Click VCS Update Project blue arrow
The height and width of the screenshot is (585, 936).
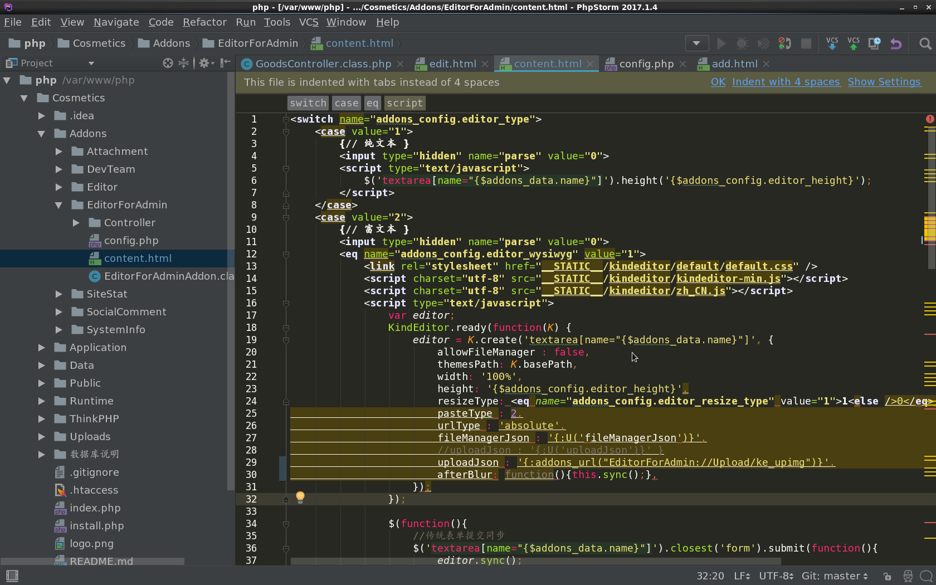(832, 43)
